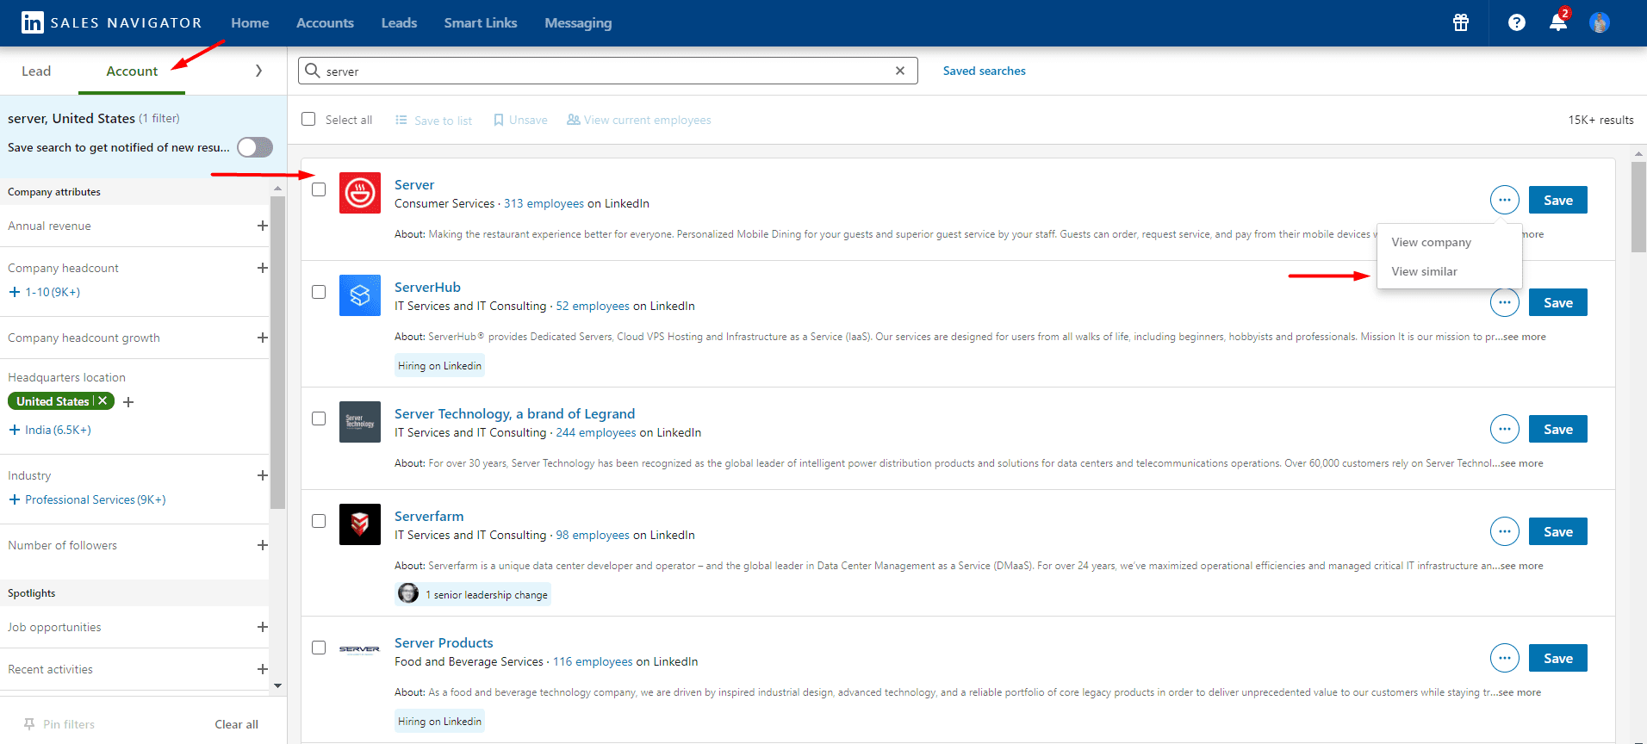Screen dimensions: 1647x744
Task: Expand Number of followers filter
Action: pyautogui.click(x=263, y=545)
